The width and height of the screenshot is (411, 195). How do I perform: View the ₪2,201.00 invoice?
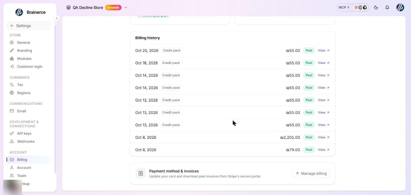324,137
